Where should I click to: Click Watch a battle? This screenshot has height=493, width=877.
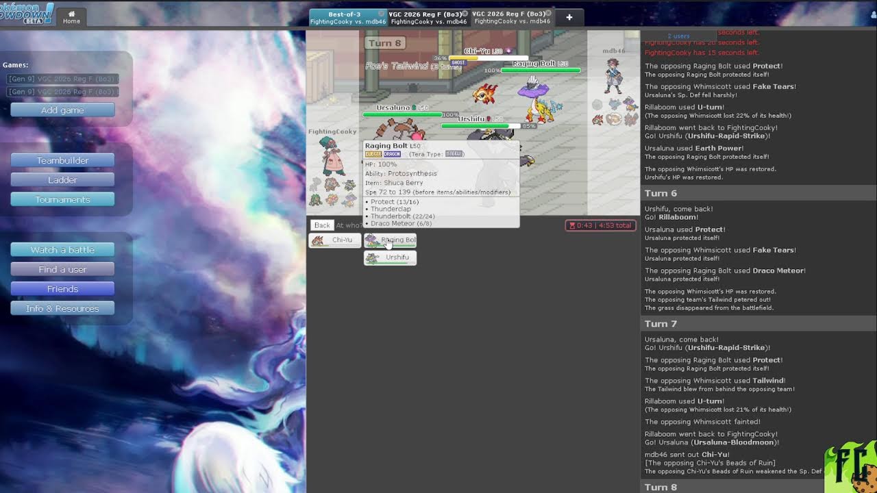pyautogui.click(x=62, y=250)
